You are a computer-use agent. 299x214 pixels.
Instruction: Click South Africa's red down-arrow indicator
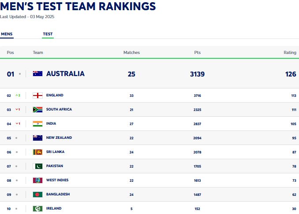tap(18, 110)
